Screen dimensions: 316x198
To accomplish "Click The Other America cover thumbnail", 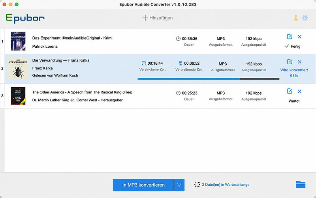I will tap(18, 96).
